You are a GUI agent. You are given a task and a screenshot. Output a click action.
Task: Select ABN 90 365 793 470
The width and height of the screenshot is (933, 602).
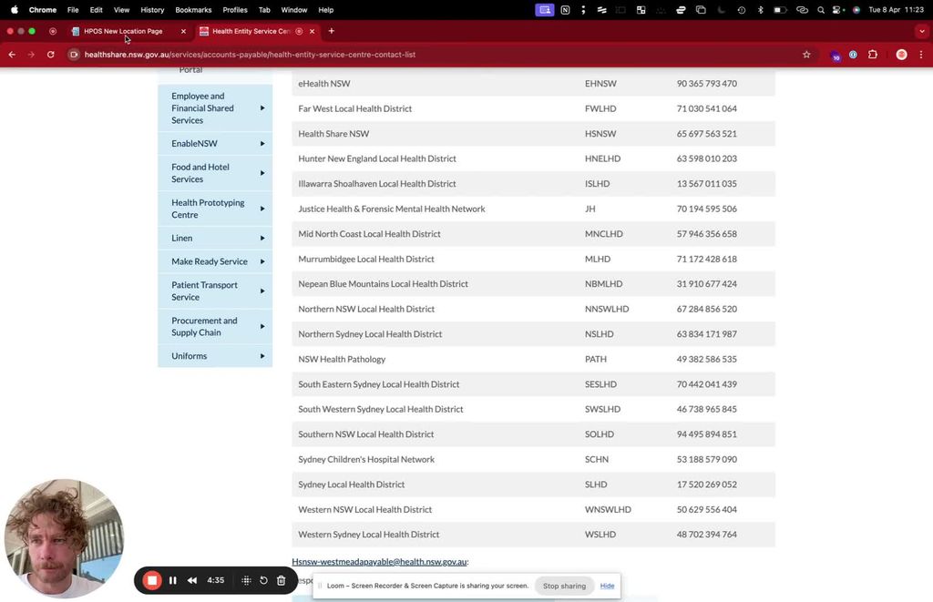[x=706, y=84]
